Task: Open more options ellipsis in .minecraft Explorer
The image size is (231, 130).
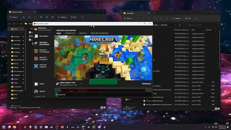Action: (x=197, y=18)
